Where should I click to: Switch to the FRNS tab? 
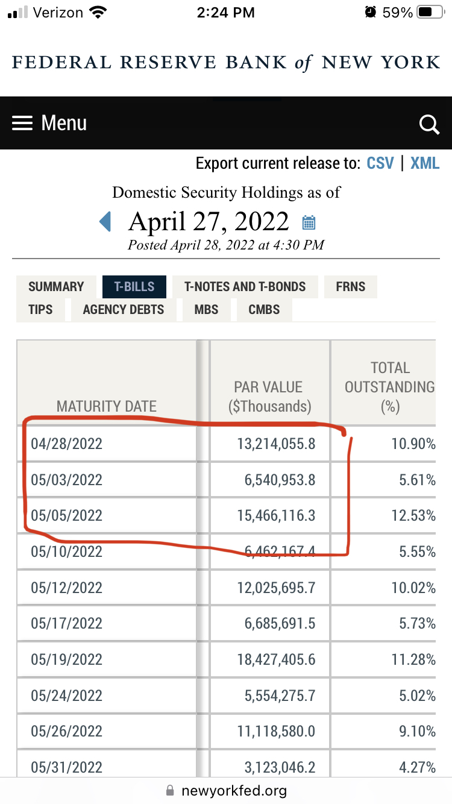pyautogui.click(x=351, y=287)
